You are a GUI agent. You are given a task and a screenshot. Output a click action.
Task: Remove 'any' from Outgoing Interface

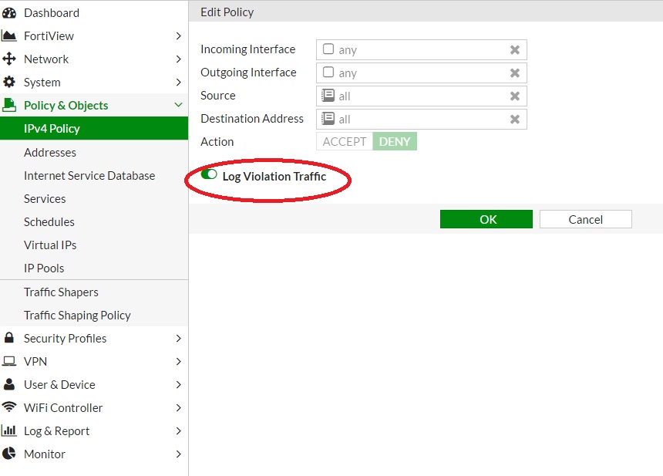514,73
